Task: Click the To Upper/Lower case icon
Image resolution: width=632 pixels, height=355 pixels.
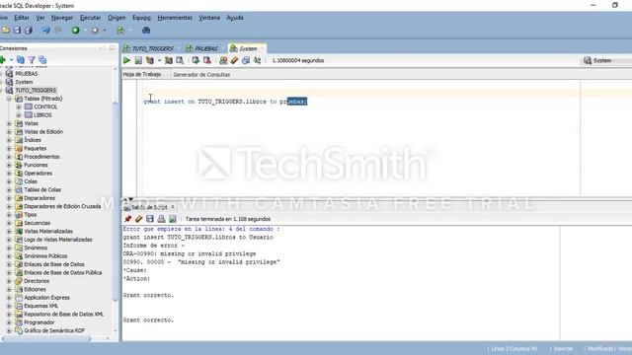Action: [x=257, y=60]
